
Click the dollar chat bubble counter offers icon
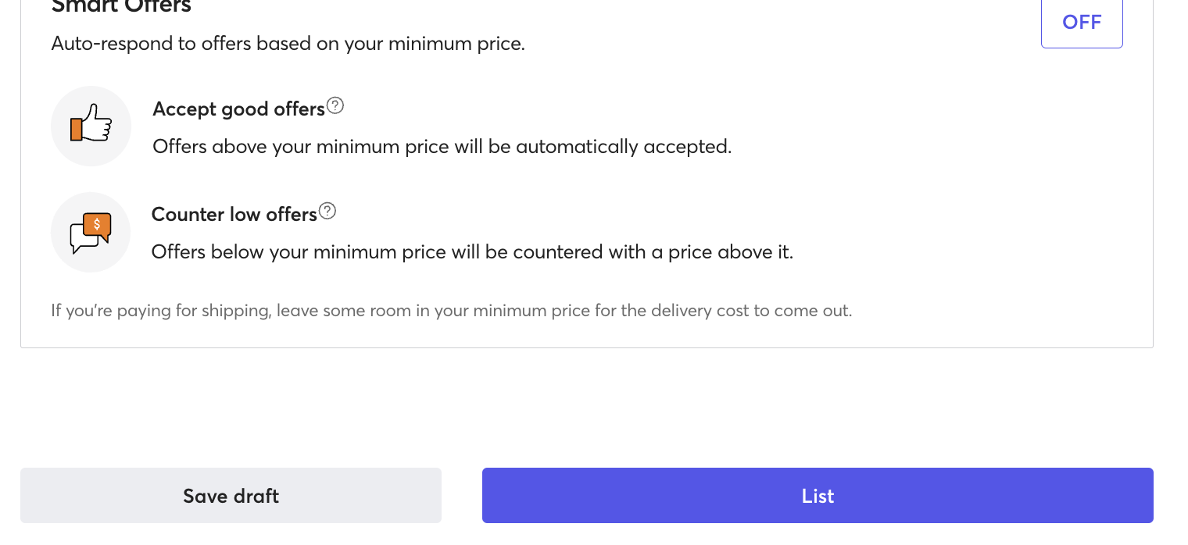tap(91, 232)
